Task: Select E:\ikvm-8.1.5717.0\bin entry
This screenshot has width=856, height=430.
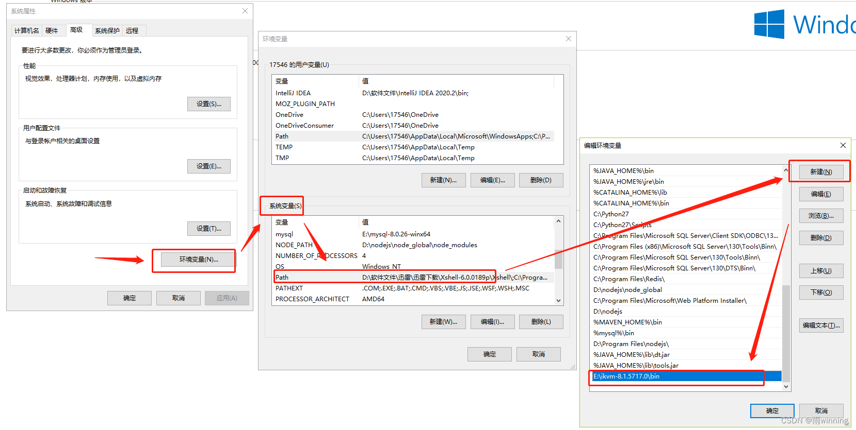Action: (x=686, y=376)
